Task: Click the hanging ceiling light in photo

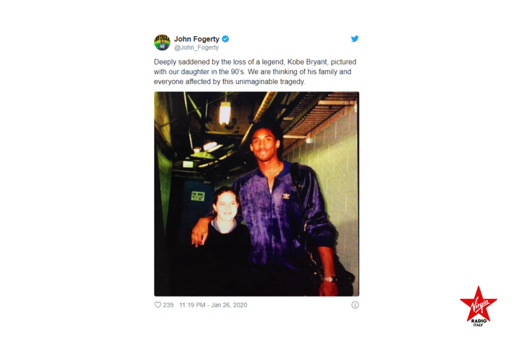Action: tap(225, 113)
